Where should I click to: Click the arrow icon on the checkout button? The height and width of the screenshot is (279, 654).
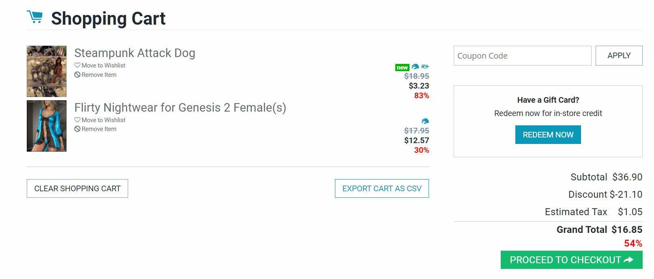pos(628,260)
